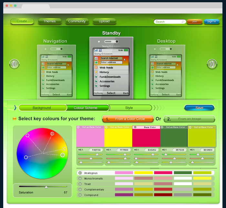
Task: Choose From an Image option
Action: click(x=190, y=119)
